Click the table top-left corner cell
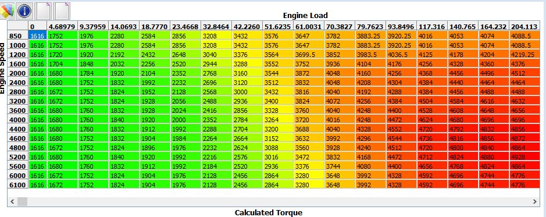546x217 pixels. [x=18, y=27]
